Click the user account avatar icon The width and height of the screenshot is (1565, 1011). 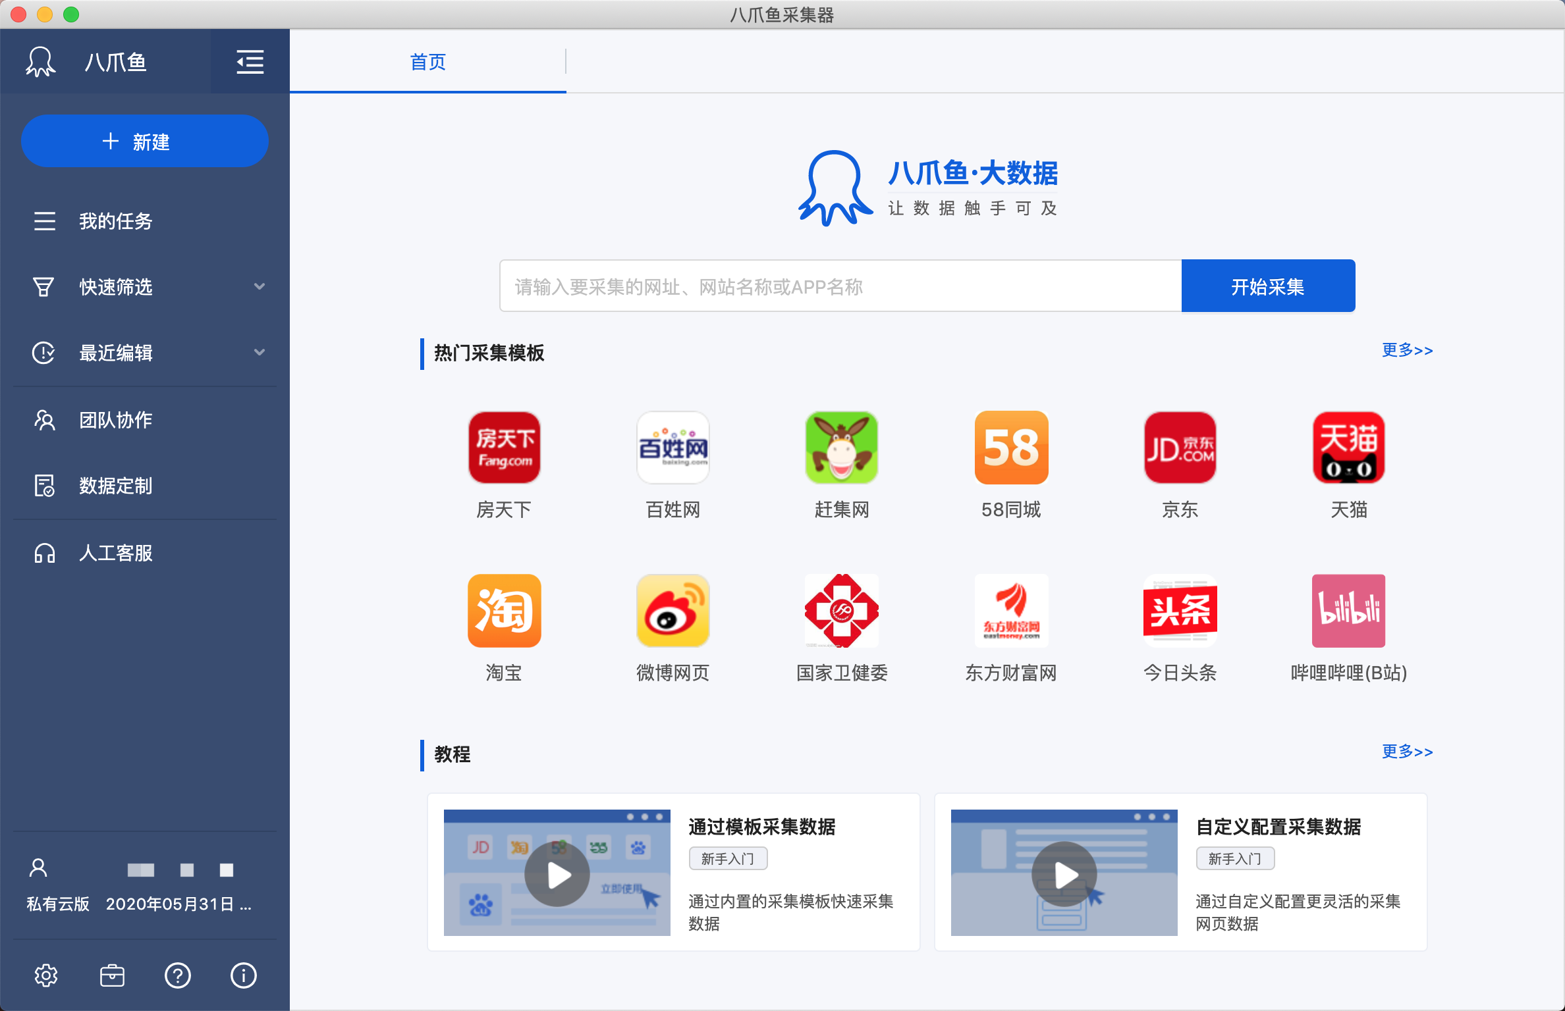click(x=38, y=869)
